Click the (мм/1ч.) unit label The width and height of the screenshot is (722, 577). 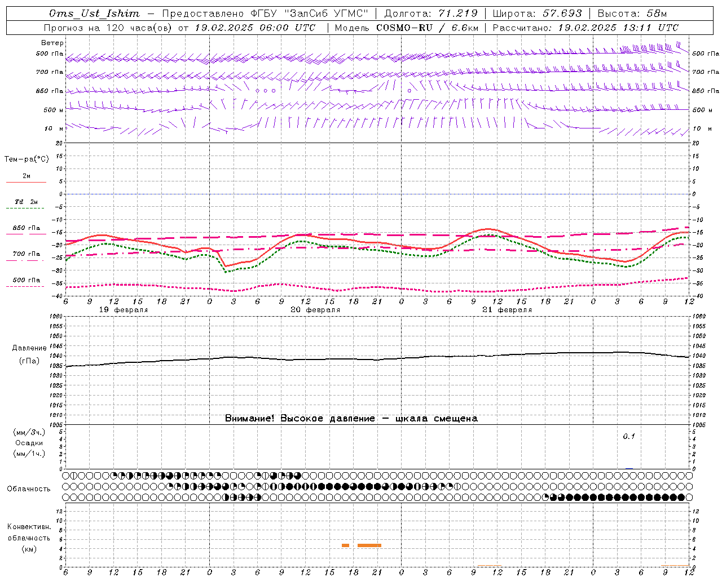coord(29,454)
